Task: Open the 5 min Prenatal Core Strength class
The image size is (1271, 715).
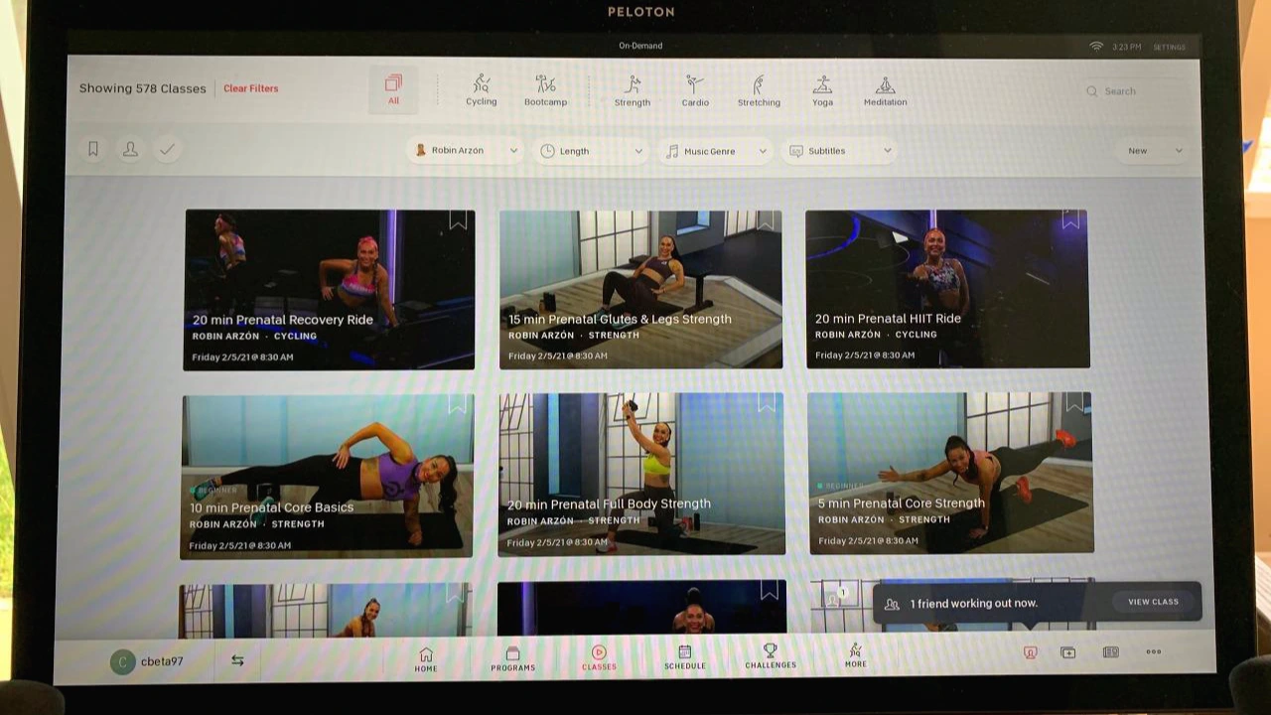Action: pyautogui.click(x=950, y=473)
